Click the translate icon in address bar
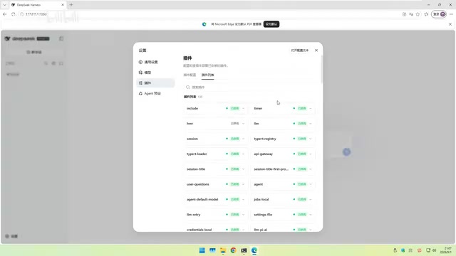456x256 pixels. pos(411,14)
